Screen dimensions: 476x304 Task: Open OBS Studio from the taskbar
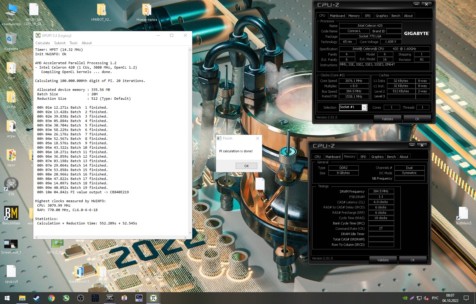(x=80, y=298)
